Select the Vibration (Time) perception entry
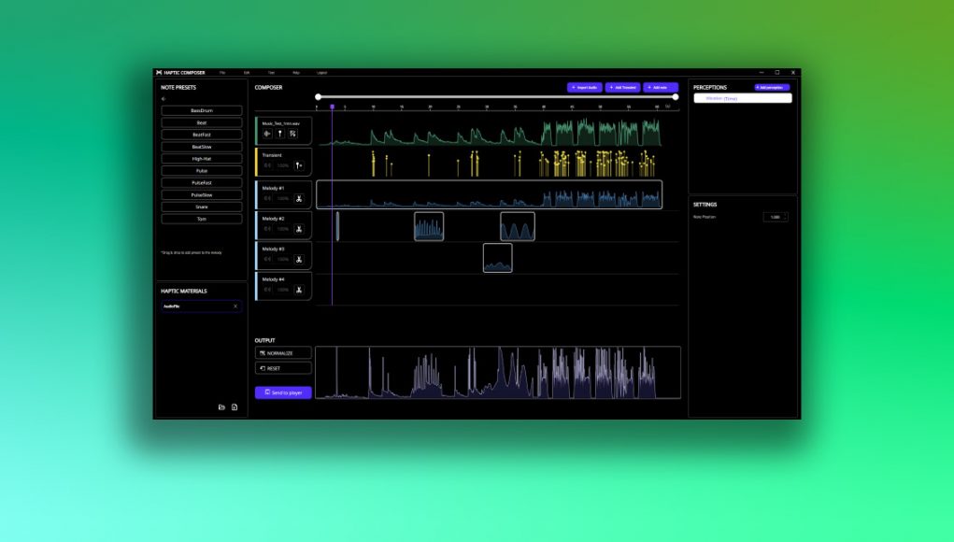The width and height of the screenshot is (954, 542). point(743,98)
